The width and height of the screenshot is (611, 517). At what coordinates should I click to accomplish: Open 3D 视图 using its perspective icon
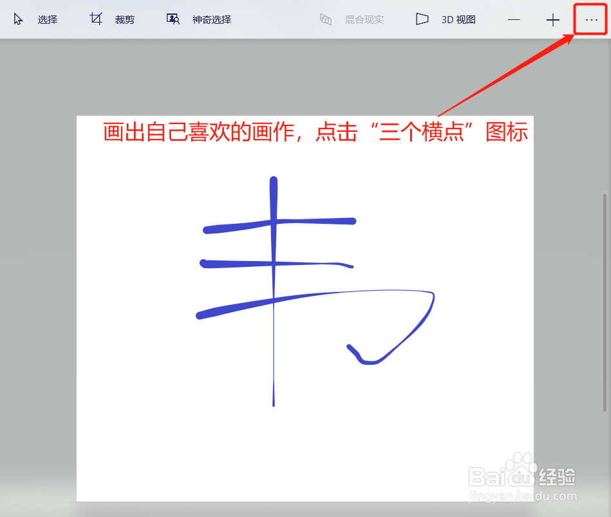coord(422,19)
